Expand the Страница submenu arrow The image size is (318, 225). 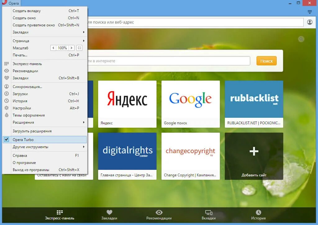(x=84, y=41)
